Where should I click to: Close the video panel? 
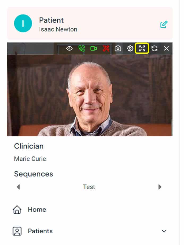click(166, 49)
